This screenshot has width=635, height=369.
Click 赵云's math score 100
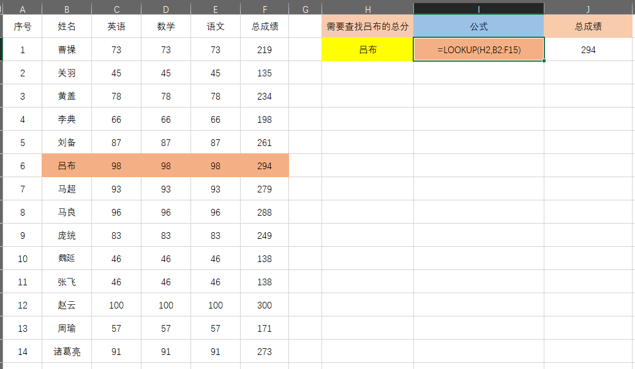click(166, 305)
